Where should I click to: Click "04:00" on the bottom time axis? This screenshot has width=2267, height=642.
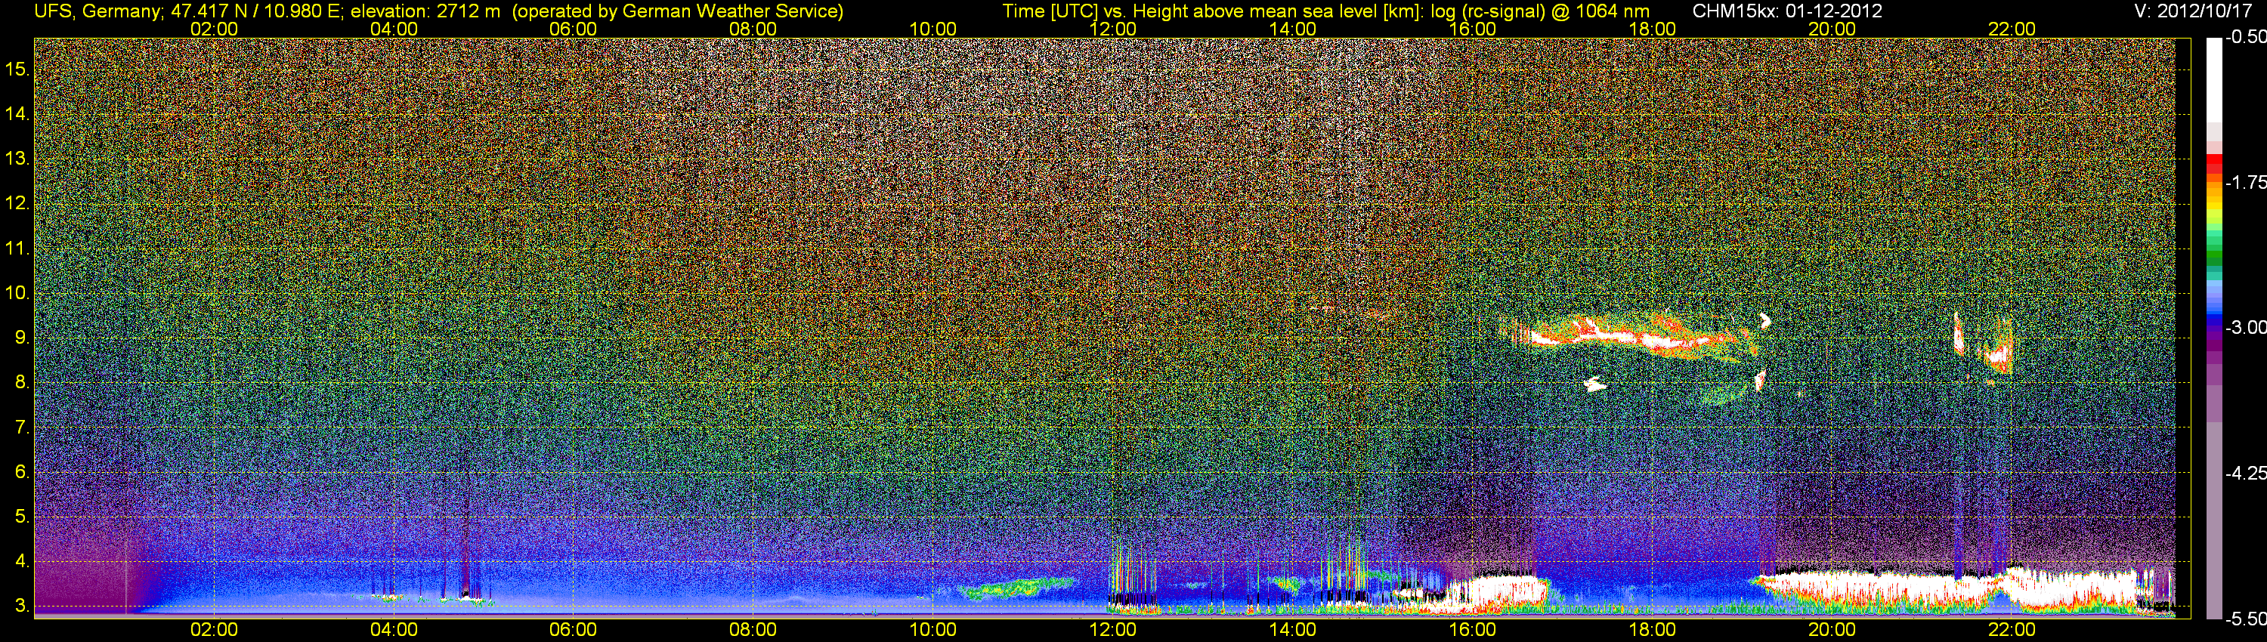[x=394, y=630]
